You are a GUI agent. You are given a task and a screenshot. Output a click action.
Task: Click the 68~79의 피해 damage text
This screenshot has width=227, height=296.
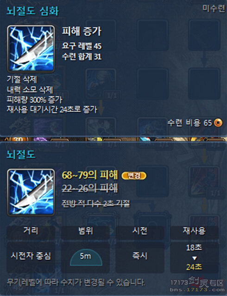[90, 175]
